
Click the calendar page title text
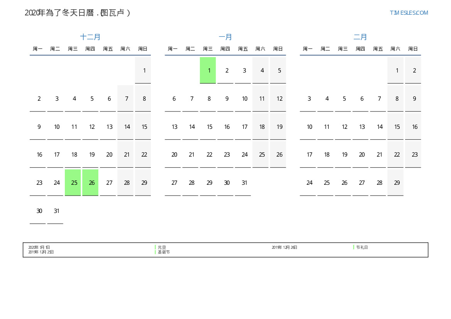pyautogui.click(x=78, y=13)
